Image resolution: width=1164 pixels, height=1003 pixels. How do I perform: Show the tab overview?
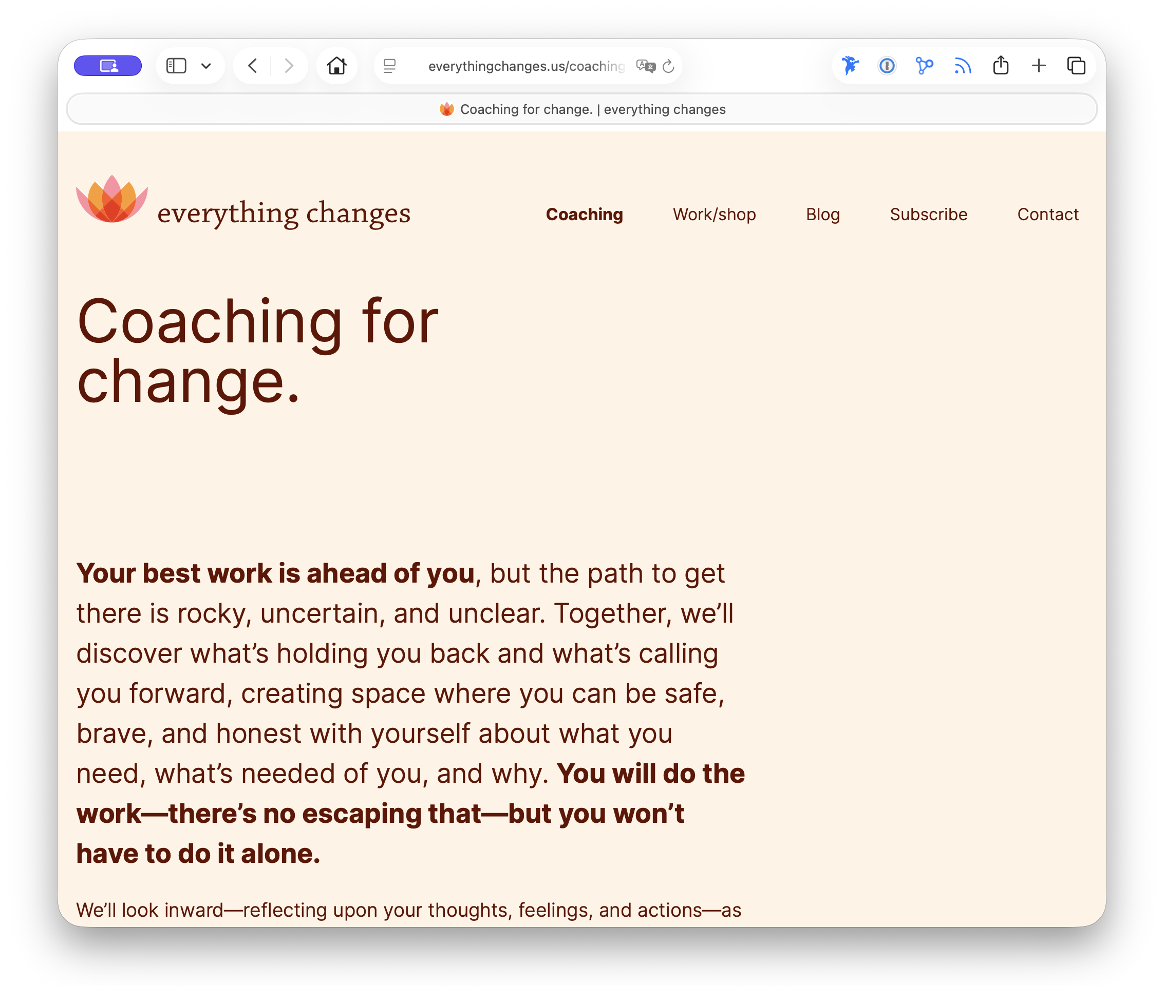(1076, 66)
